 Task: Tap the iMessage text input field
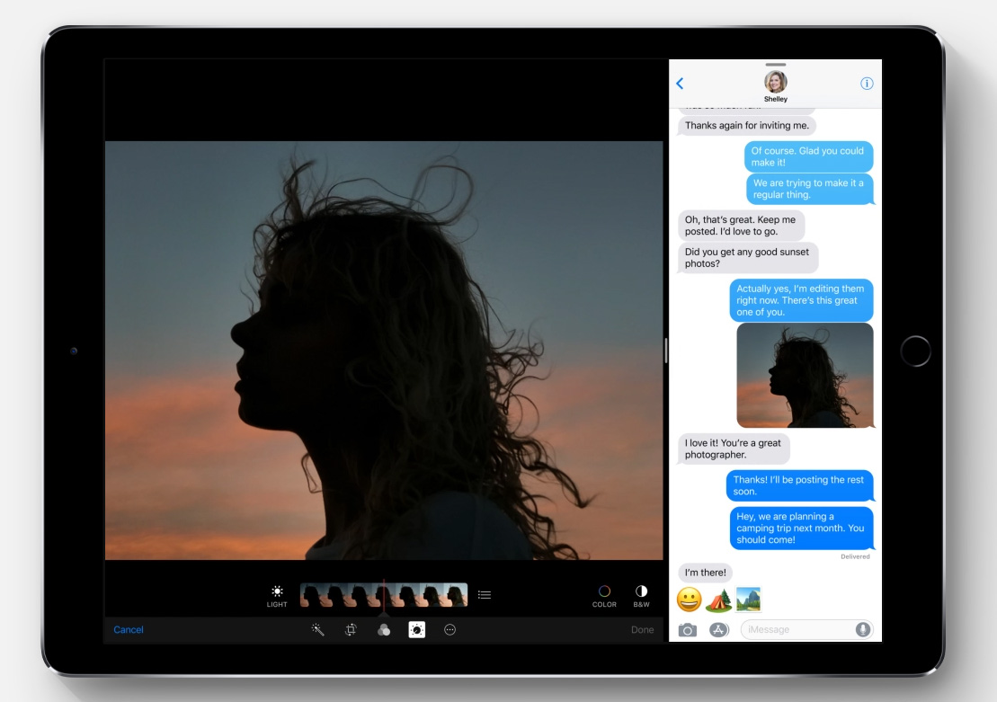(806, 629)
